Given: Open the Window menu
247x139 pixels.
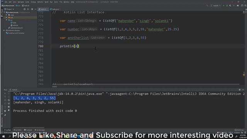Looking at the screenshot, I should tap(66, 2).
